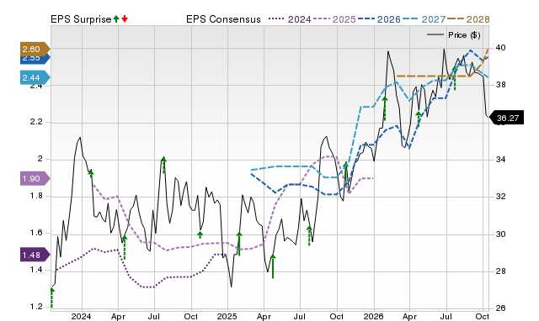Image resolution: width=539 pixels, height=321 pixels.
Task: Click the EPS surprise arrow in late July 2025
Action: pyautogui.click(x=309, y=235)
